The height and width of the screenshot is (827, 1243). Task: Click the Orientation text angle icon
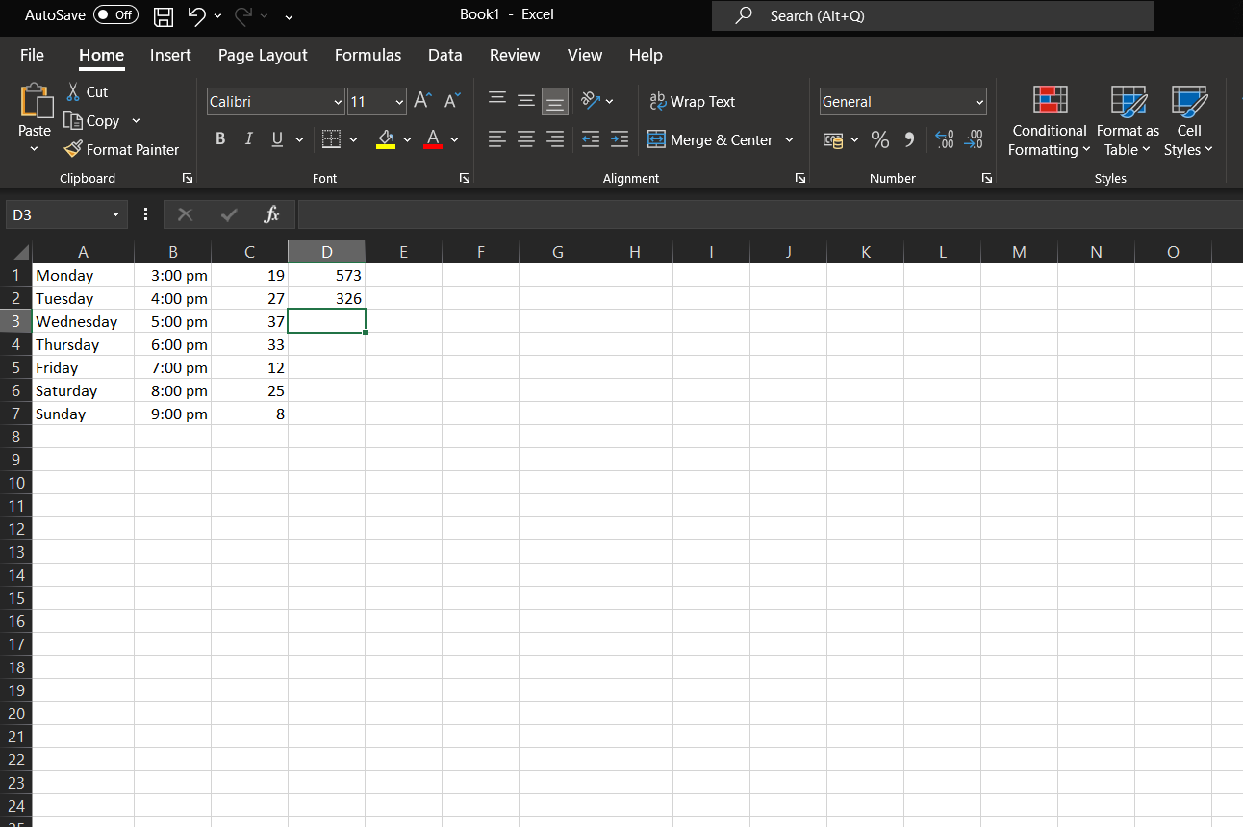pos(591,100)
